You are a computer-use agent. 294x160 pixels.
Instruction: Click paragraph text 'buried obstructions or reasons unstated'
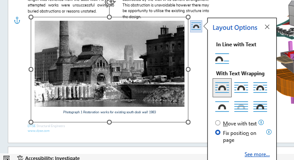coord(62,11)
